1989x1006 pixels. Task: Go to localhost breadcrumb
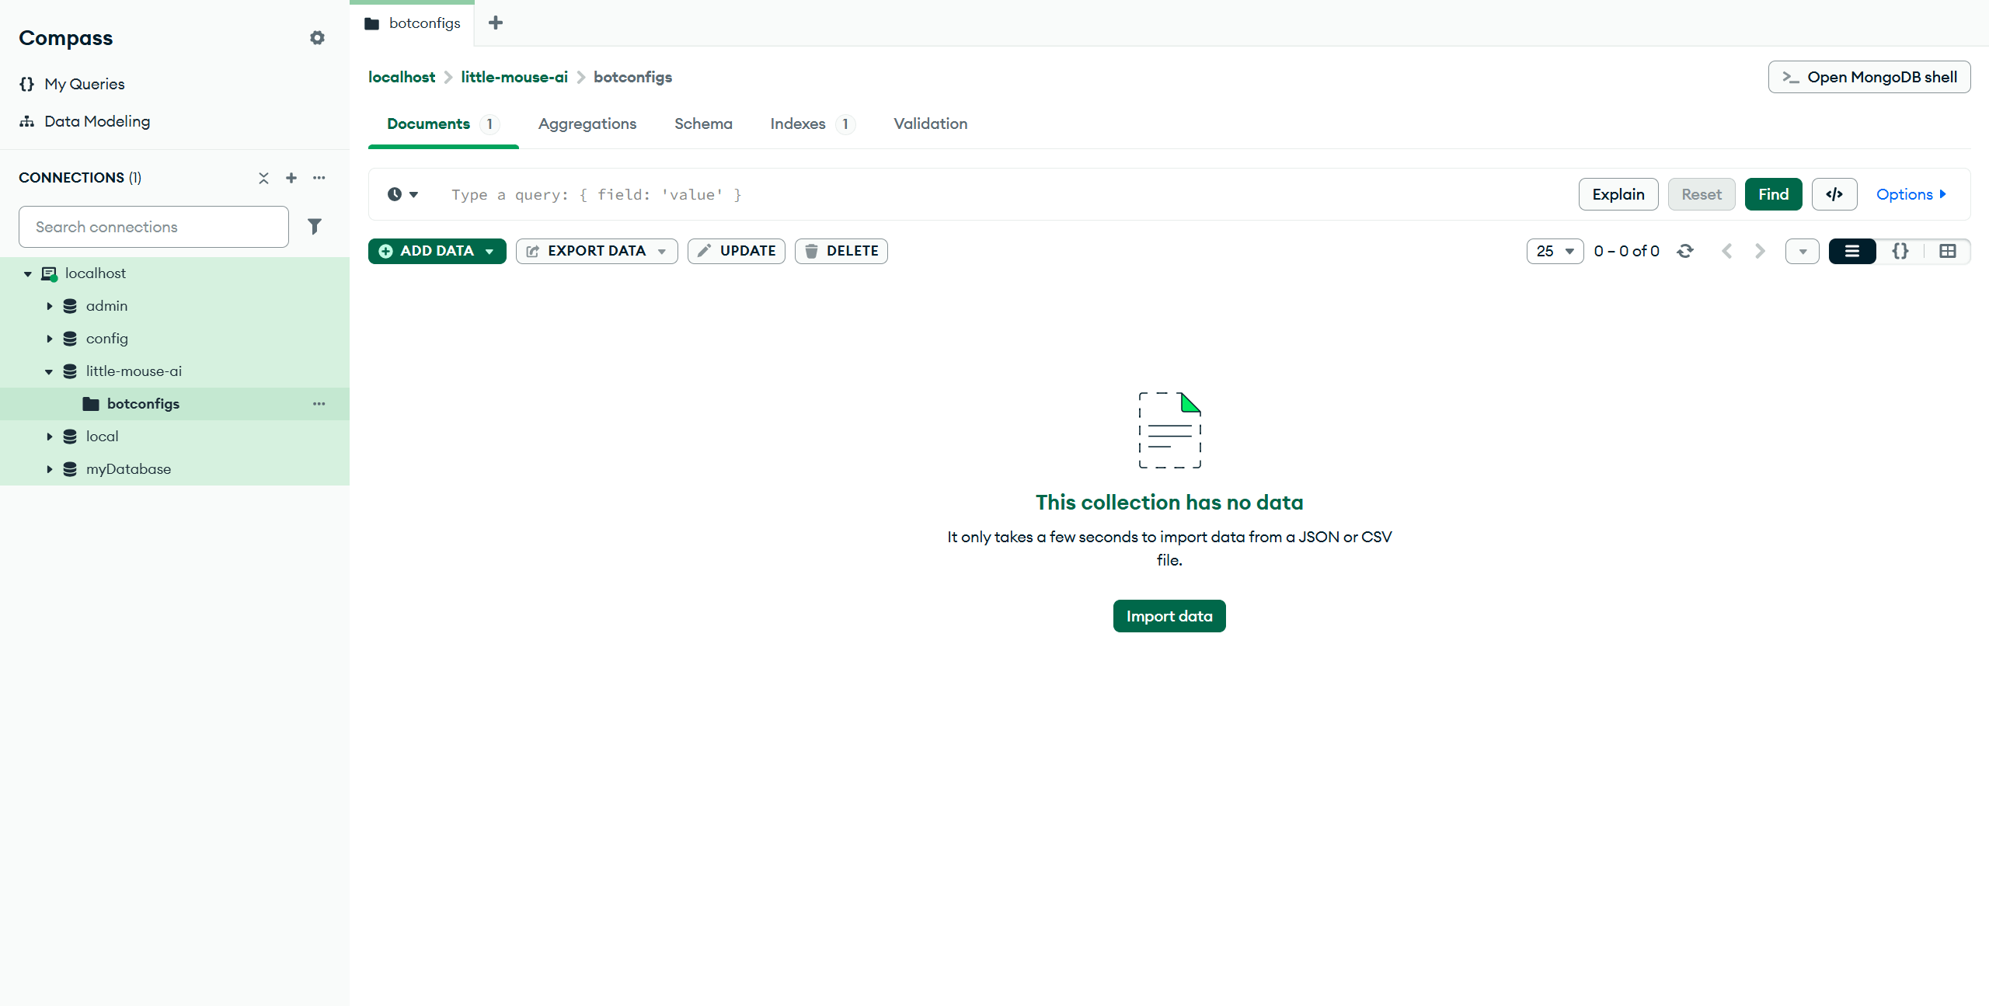click(x=402, y=77)
